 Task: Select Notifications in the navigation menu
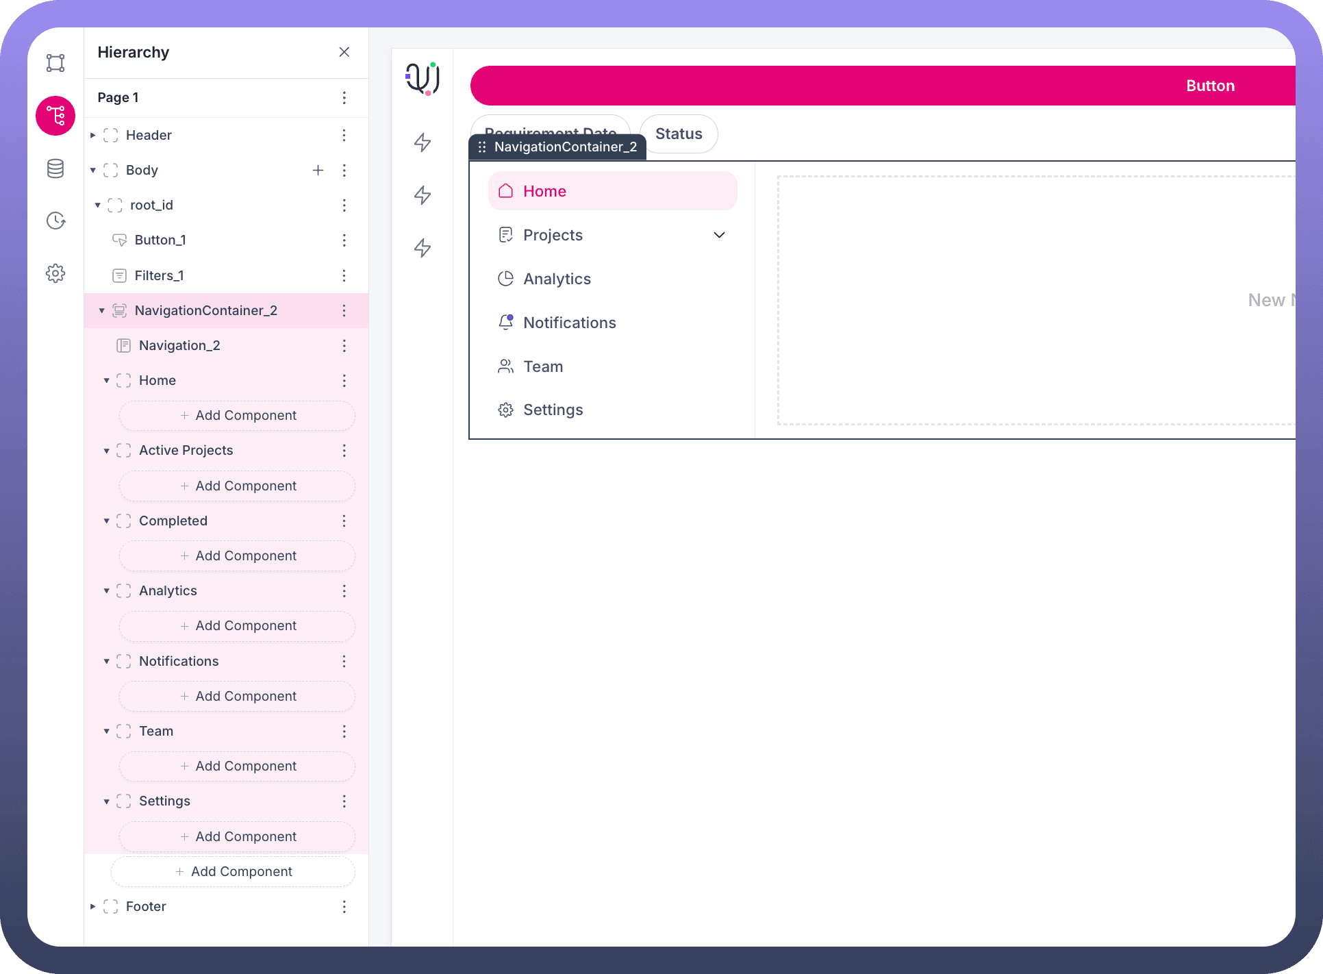point(569,323)
